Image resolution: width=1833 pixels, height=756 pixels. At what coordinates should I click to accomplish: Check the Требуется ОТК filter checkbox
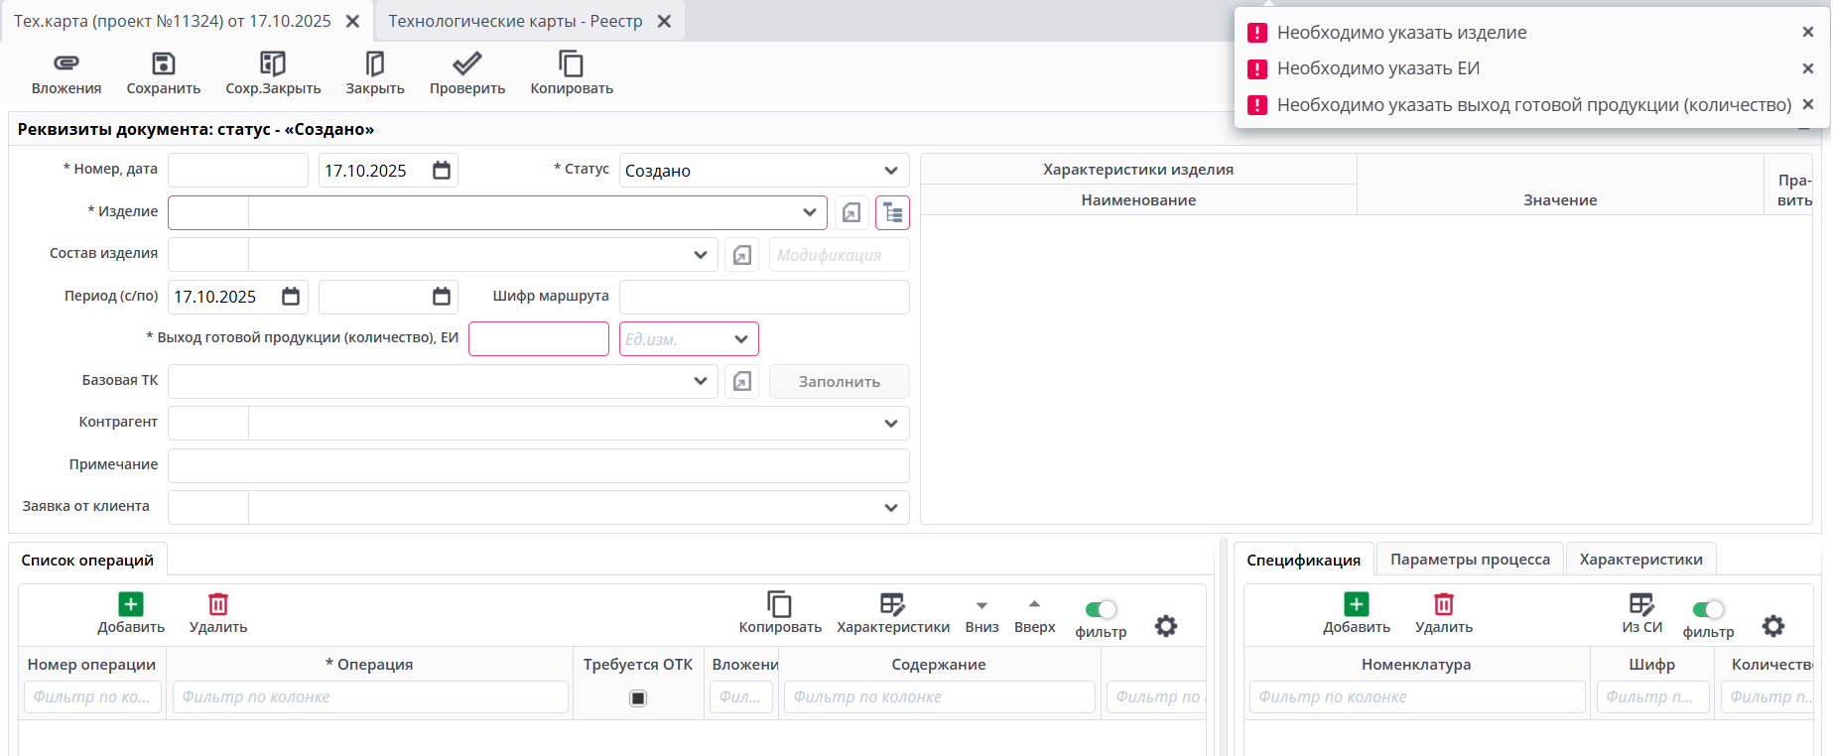(x=638, y=698)
